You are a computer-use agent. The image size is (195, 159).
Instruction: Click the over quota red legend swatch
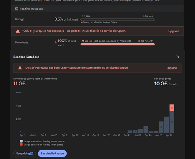pyautogui.click(x=21, y=145)
